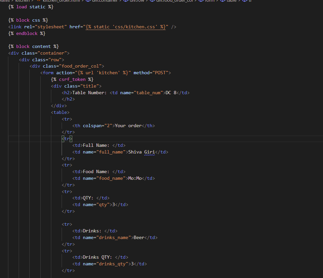Click the '{% block css %}' tag
This screenshot has width=323, height=278.
click(28, 20)
